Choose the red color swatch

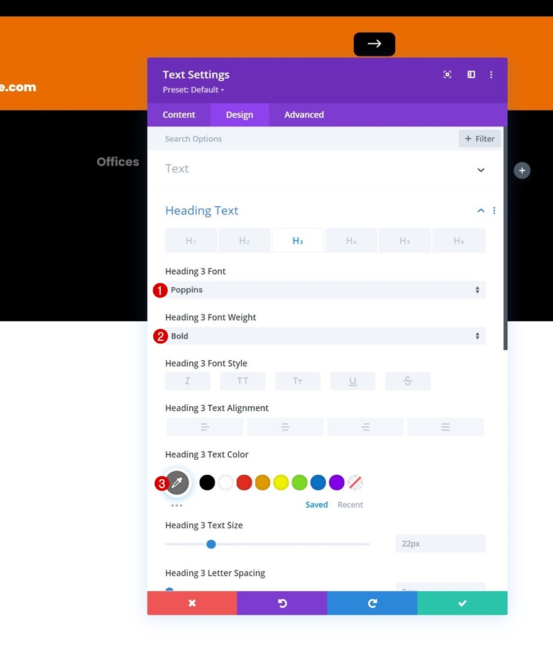point(244,482)
